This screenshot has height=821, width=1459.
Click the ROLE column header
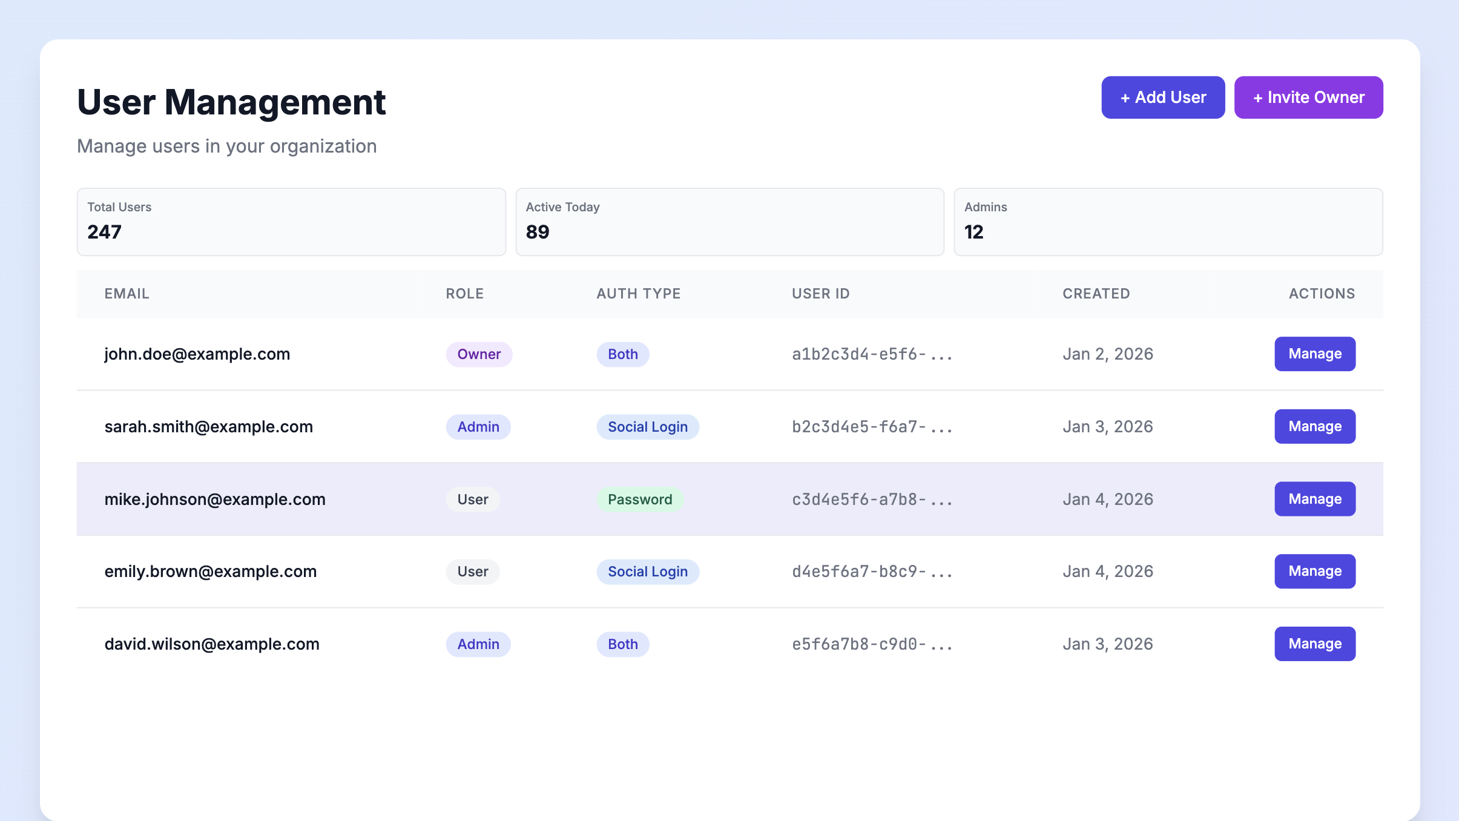[x=464, y=294]
